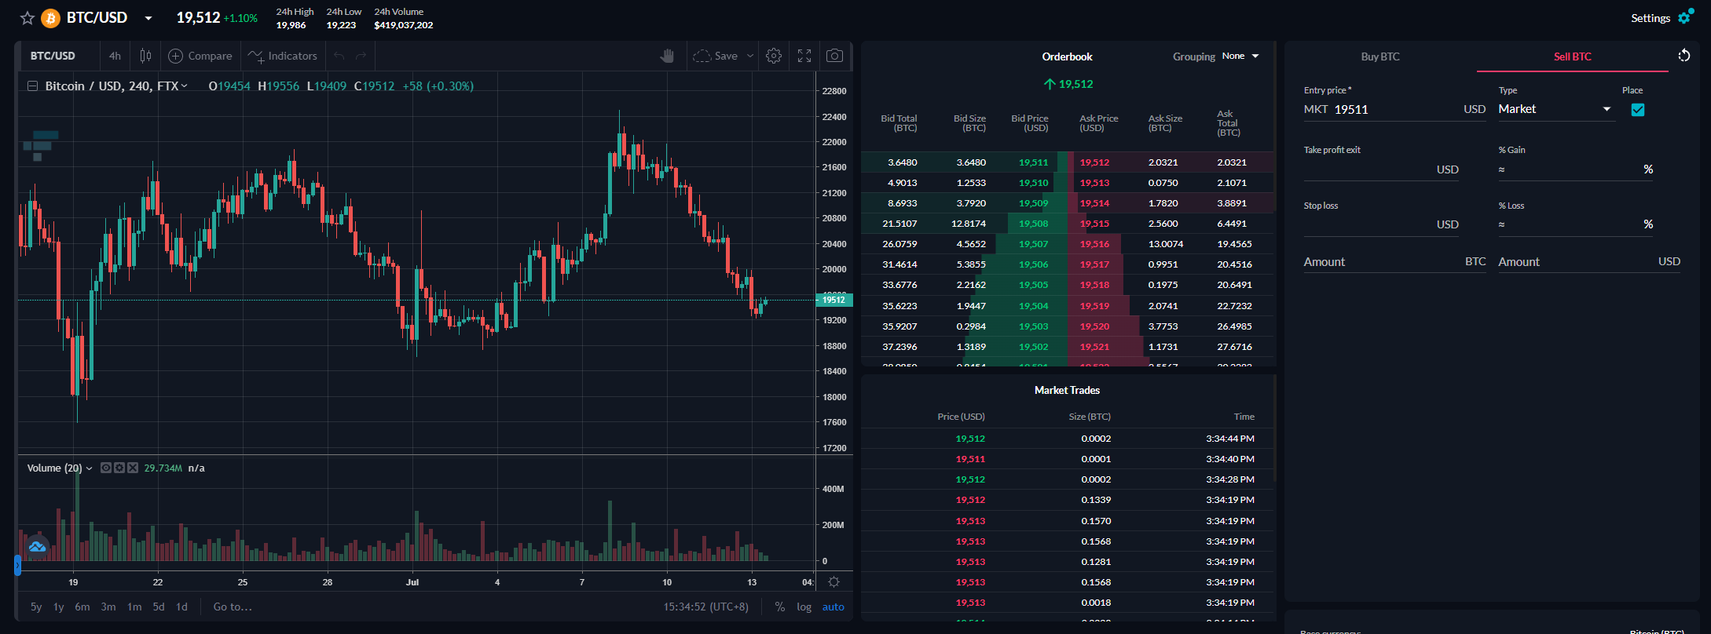Click the Compare symbol button
This screenshot has width=1711, height=634.
tap(200, 56)
